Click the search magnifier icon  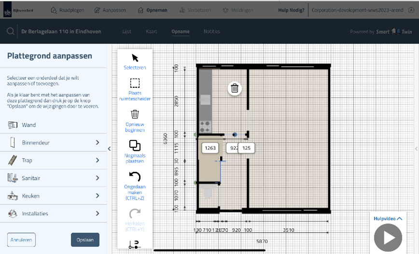[10, 32]
